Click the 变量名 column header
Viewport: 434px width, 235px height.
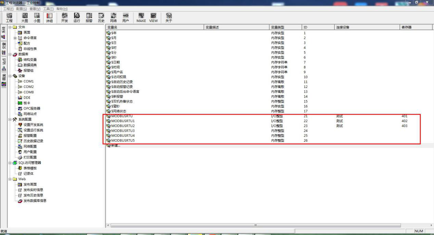(x=155, y=27)
